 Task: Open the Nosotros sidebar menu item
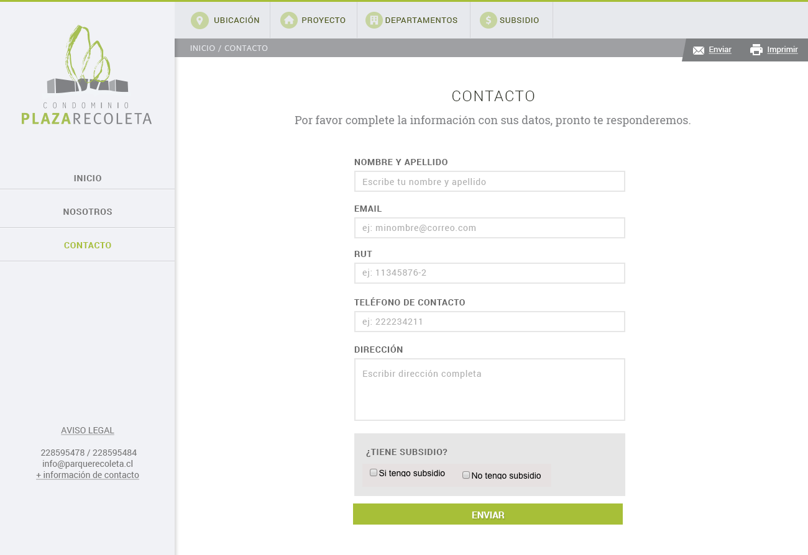pos(88,212)
